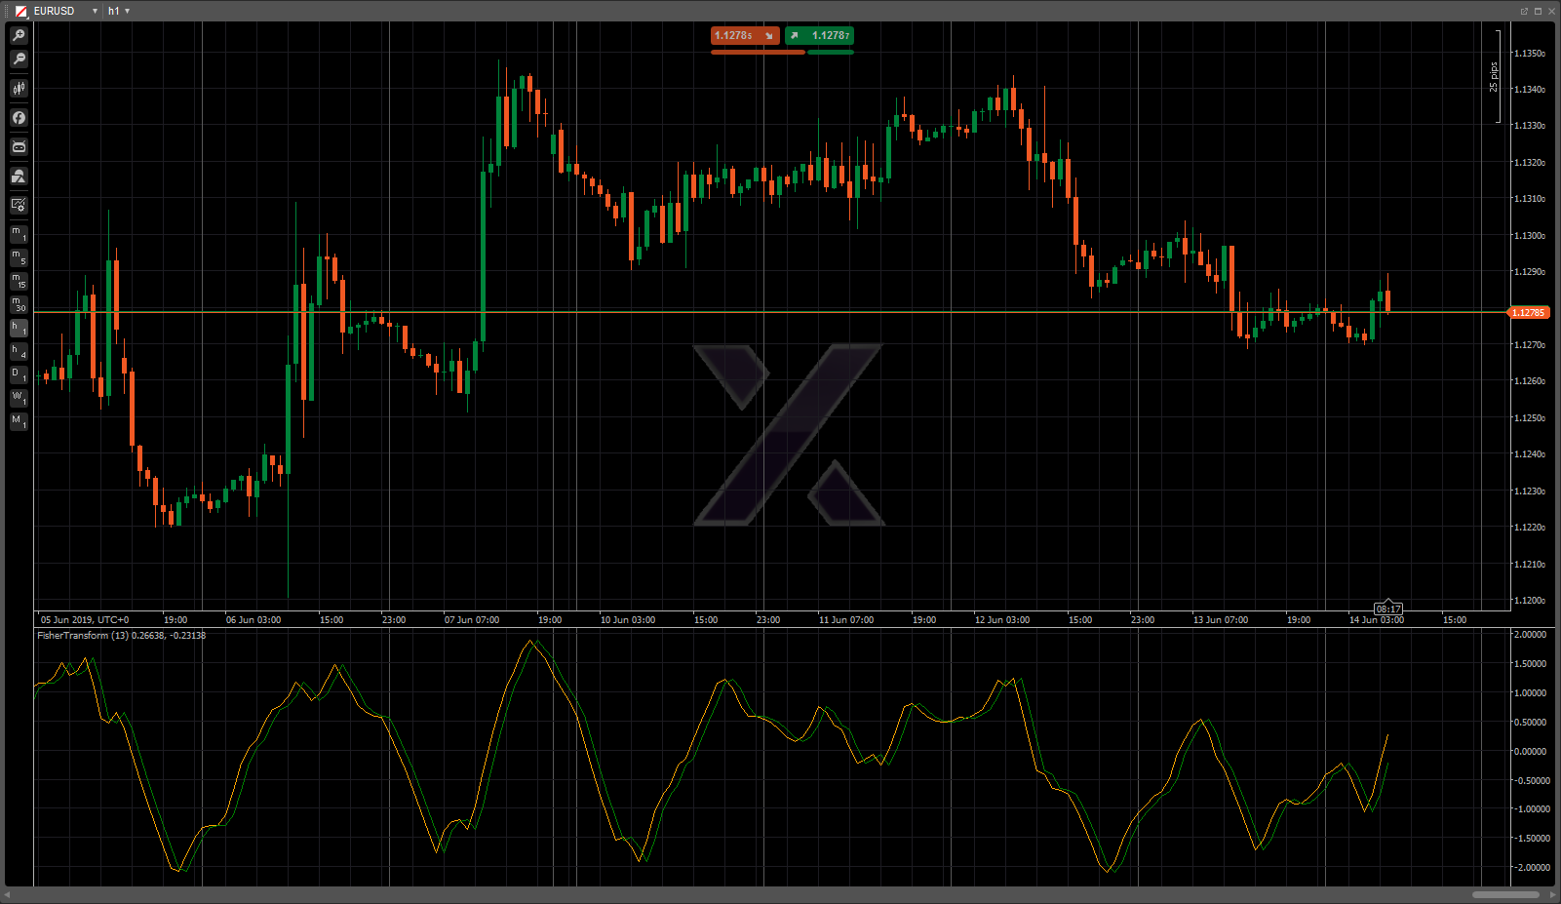This screenshot has height=904, width=1561.
Task: Switch to the m1 timeframe
Action: pos(19,234)
